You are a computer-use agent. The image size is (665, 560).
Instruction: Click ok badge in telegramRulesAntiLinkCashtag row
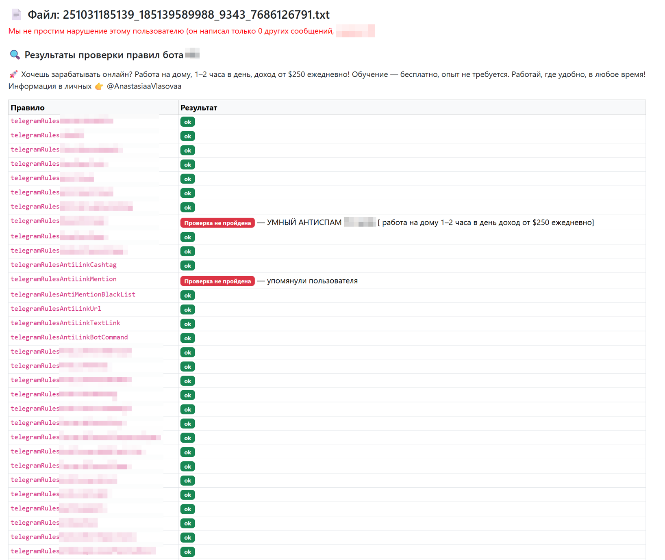click(187, 266)
